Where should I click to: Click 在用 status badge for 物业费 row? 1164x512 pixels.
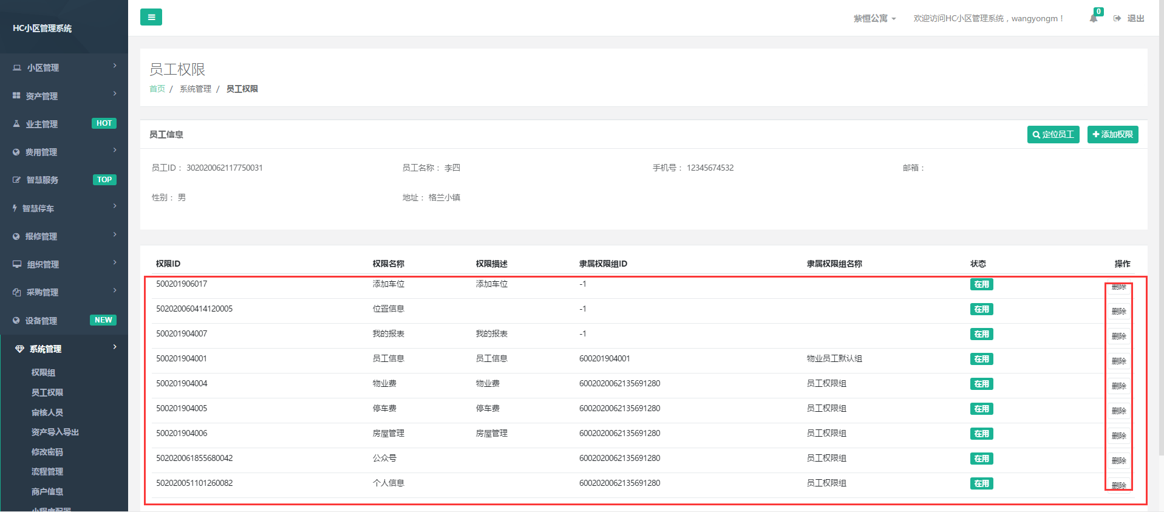coord(981,384)
